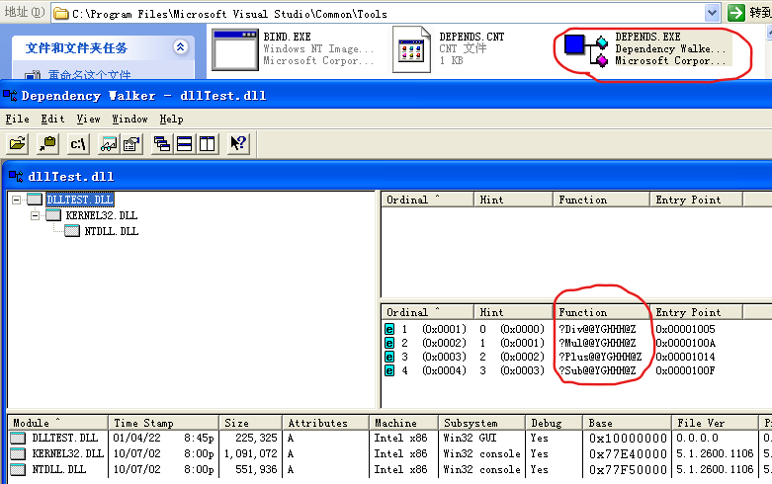
Task: Click the Properties toolbar icon
Action: [x=131, y=143]
